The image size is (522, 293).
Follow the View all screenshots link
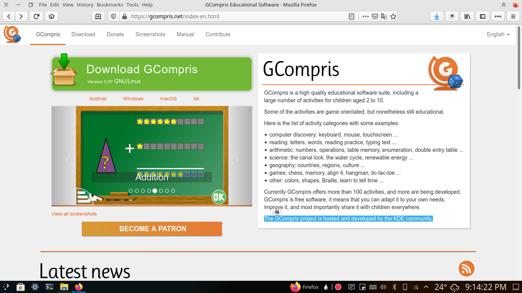(x=74, y=214)
